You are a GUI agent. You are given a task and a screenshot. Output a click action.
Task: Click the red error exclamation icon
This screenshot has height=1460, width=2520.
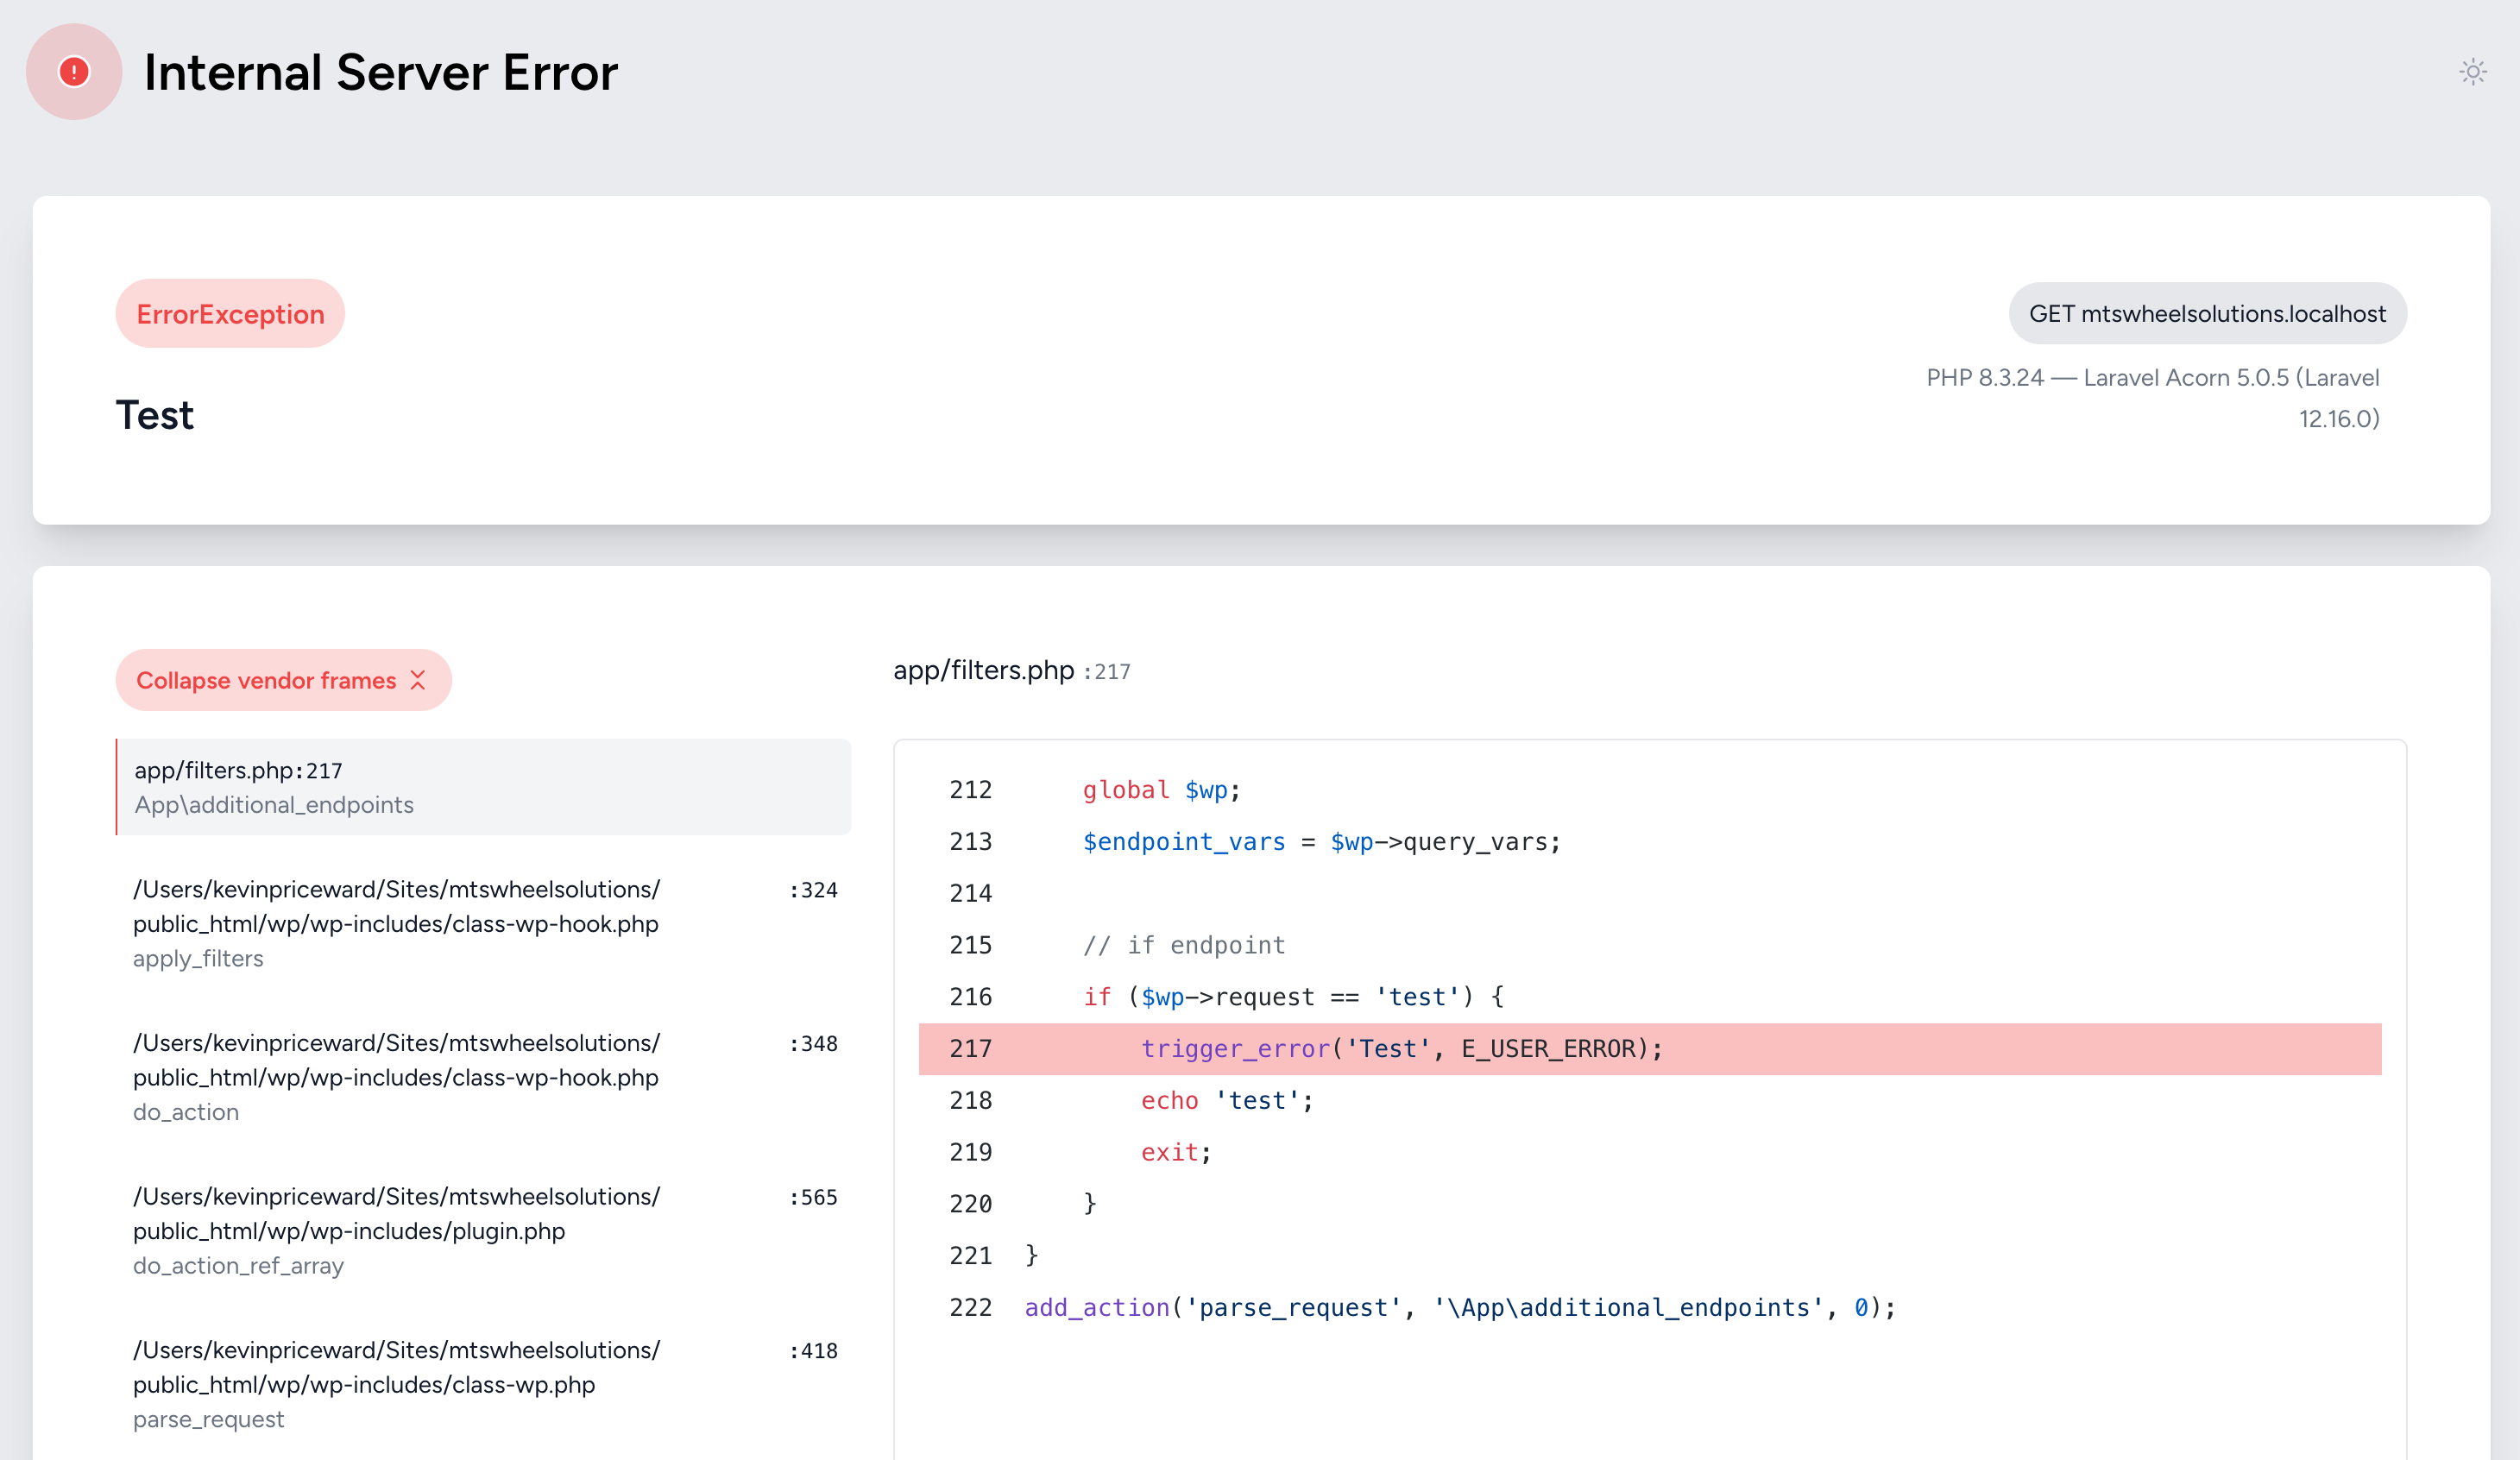pyautogui.click(x=74, y=72)
